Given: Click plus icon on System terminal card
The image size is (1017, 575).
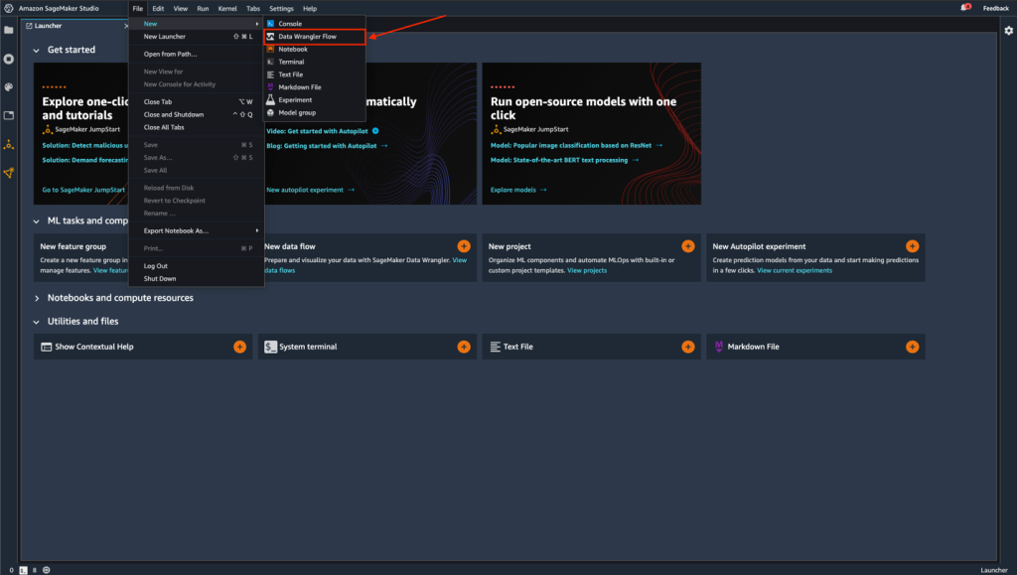Looking at the screenshot, I should (x=464, y=347).
